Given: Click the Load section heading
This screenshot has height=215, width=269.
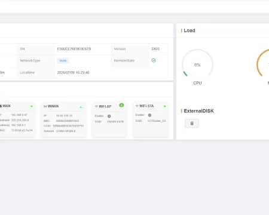Looking at the screenshot, I should pos(189,30).
